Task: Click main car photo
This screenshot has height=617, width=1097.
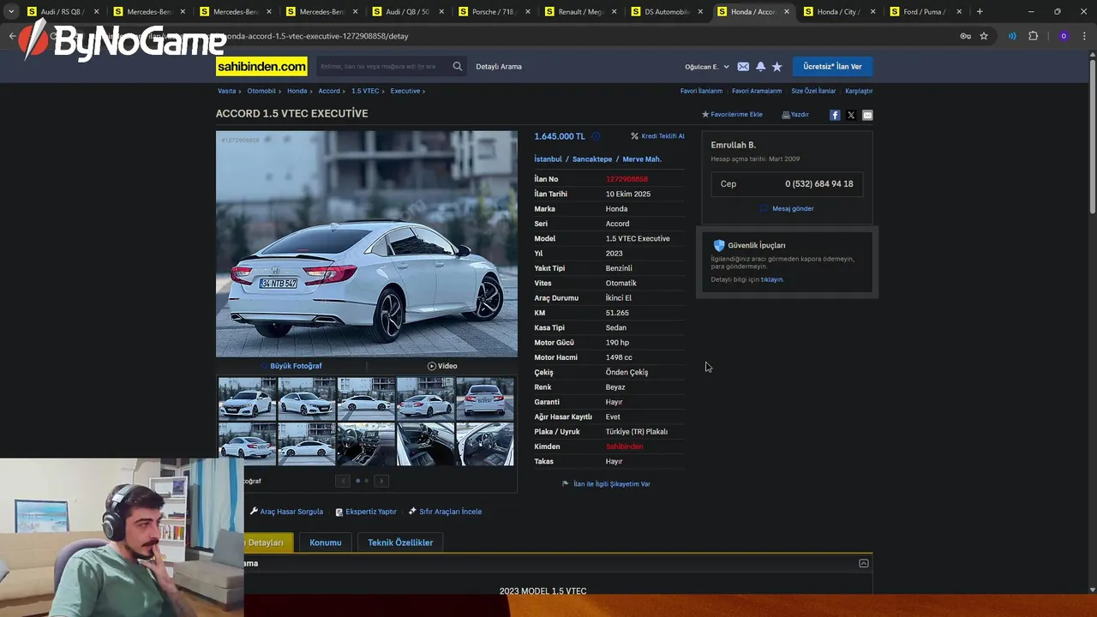Action: click(367, 243)
